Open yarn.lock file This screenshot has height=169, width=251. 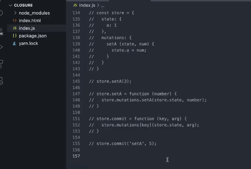pyautogui.click(x=28, y=43)
